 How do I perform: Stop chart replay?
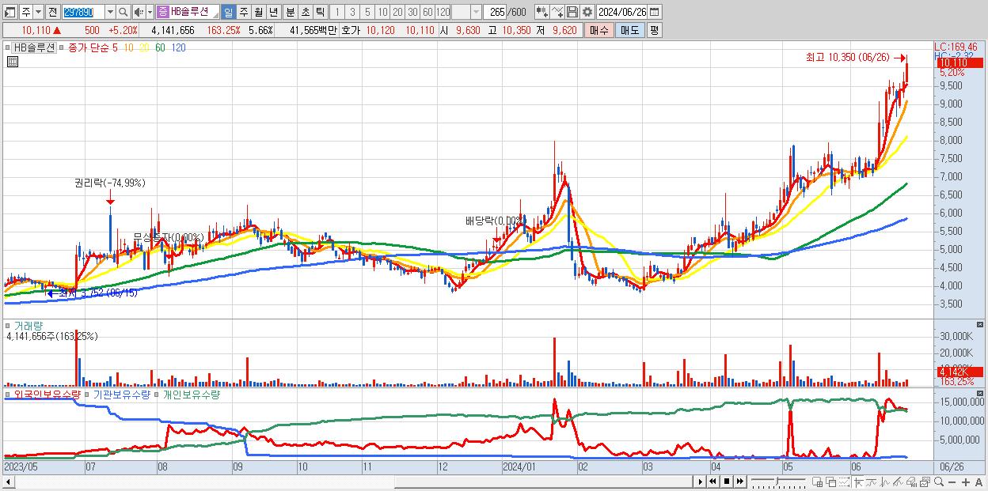tap(727, 482)
